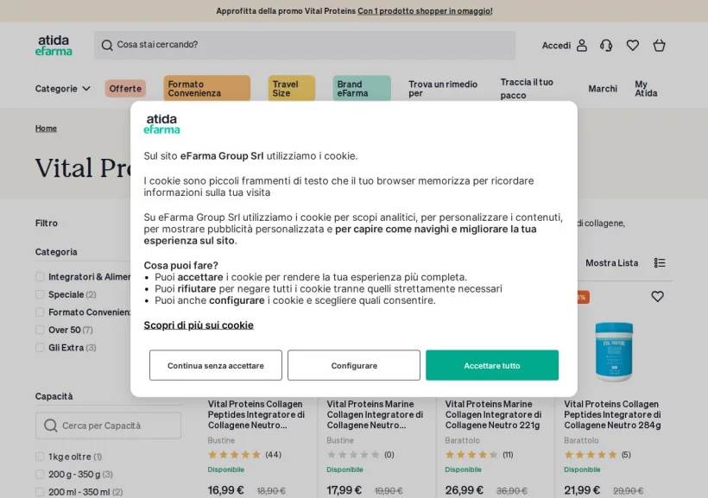Click the Home breadcrumb link

point(46,129)
